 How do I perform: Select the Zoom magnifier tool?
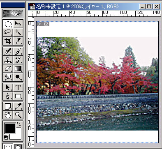coord(18,115)
